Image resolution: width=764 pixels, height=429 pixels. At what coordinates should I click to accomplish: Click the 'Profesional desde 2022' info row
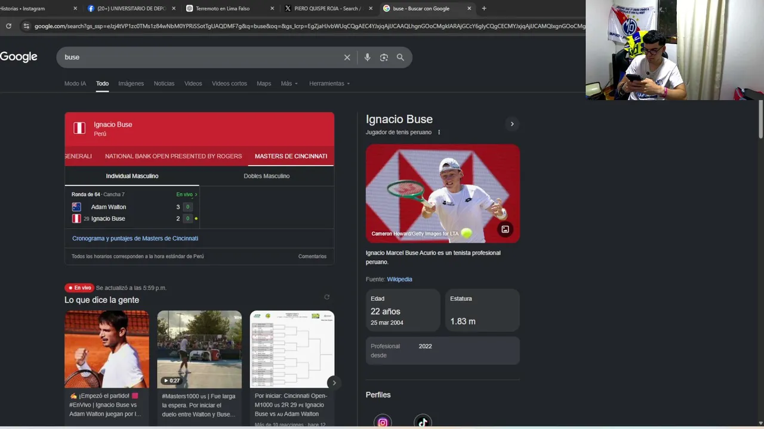pos(443,350)
